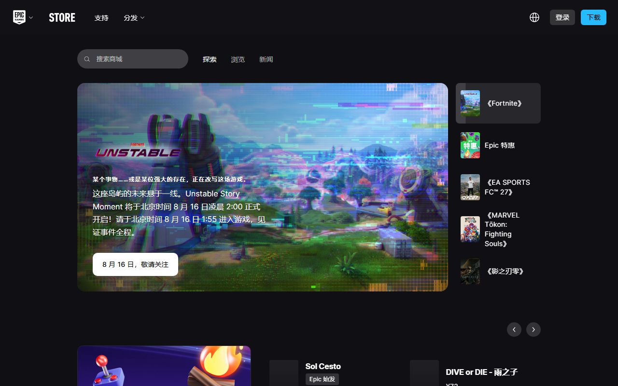Expand the 分发 dropdown menu
The image size is (618, 386).
point(134,18)
